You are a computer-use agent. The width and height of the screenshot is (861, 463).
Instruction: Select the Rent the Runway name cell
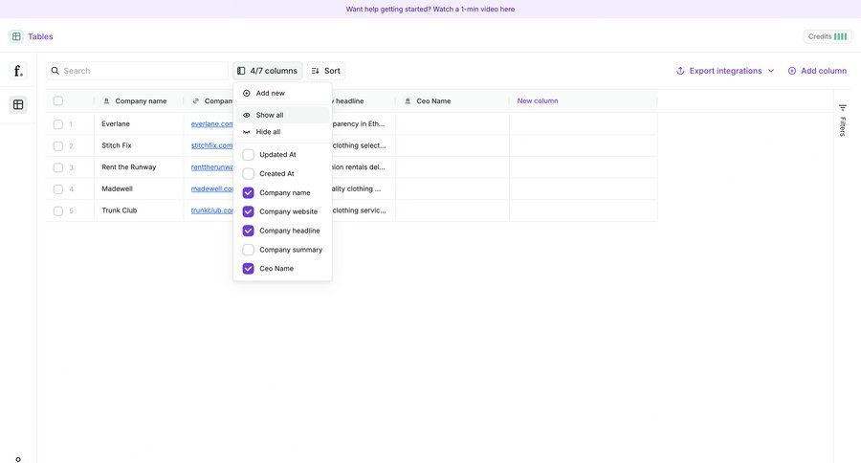pyautogui.click(x=139, y=167)
